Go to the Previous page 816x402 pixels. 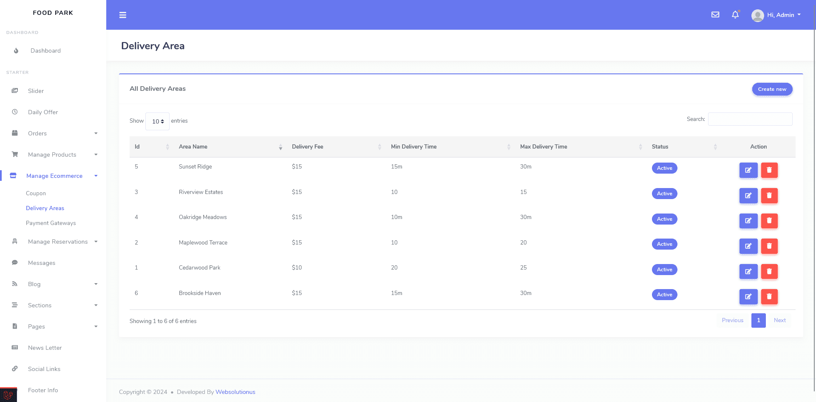click(733, 320)
